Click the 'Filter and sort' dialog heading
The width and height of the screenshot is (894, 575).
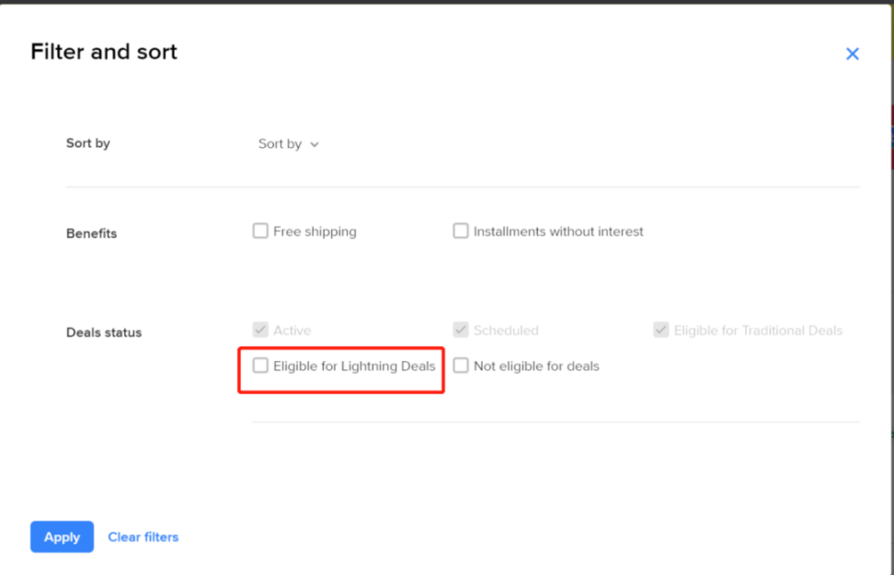coord(104,52)
